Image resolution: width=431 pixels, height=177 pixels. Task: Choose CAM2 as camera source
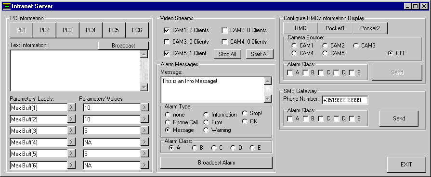click(x=325, y=46)
